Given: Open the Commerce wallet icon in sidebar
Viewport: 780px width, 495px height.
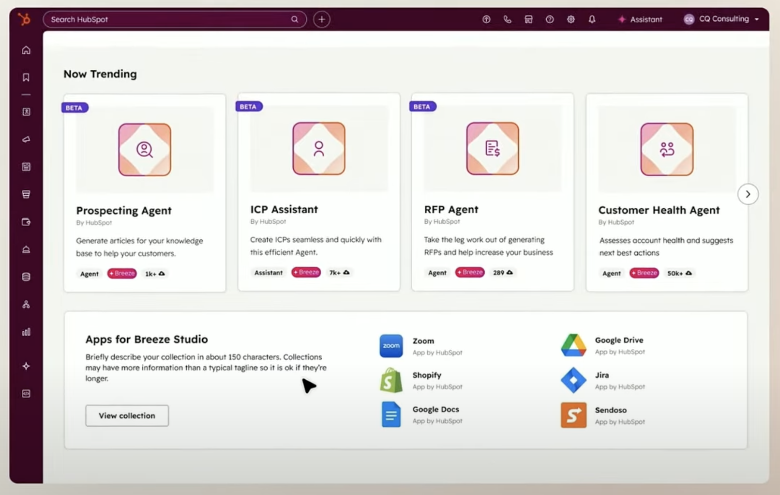Looking at the screenshot, I should tap(26, 222).
